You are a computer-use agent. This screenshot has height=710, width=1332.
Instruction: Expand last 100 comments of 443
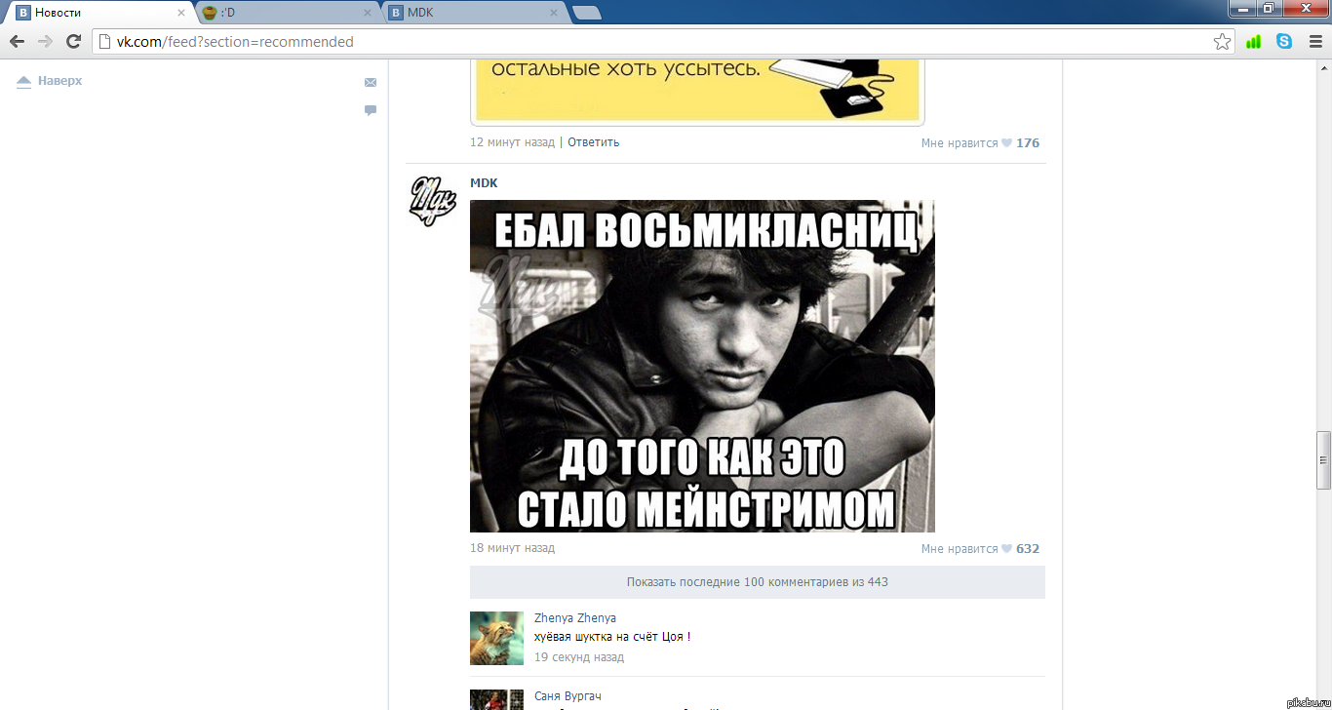[757, 582]
